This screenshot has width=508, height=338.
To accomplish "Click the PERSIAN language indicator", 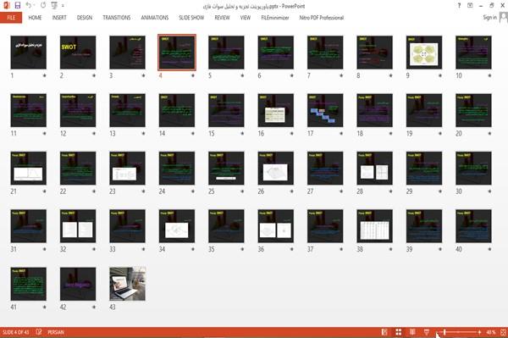I will coord(56,332).
